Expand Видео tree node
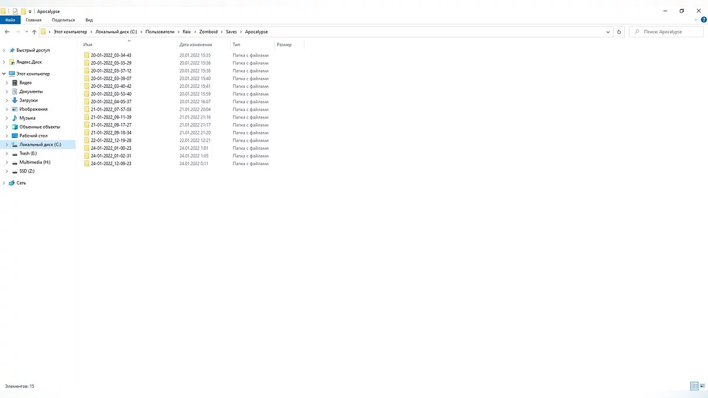 coord(7,83)
